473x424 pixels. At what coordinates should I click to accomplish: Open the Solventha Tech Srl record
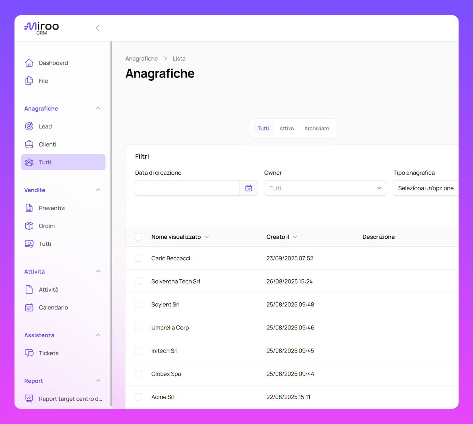(176, 281)
